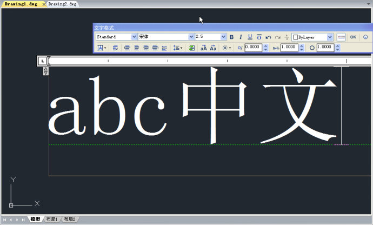Click the insert symbol @ icon
This screenshot has width=373, height=225.
pyautogui.click(x=226, y=48)
